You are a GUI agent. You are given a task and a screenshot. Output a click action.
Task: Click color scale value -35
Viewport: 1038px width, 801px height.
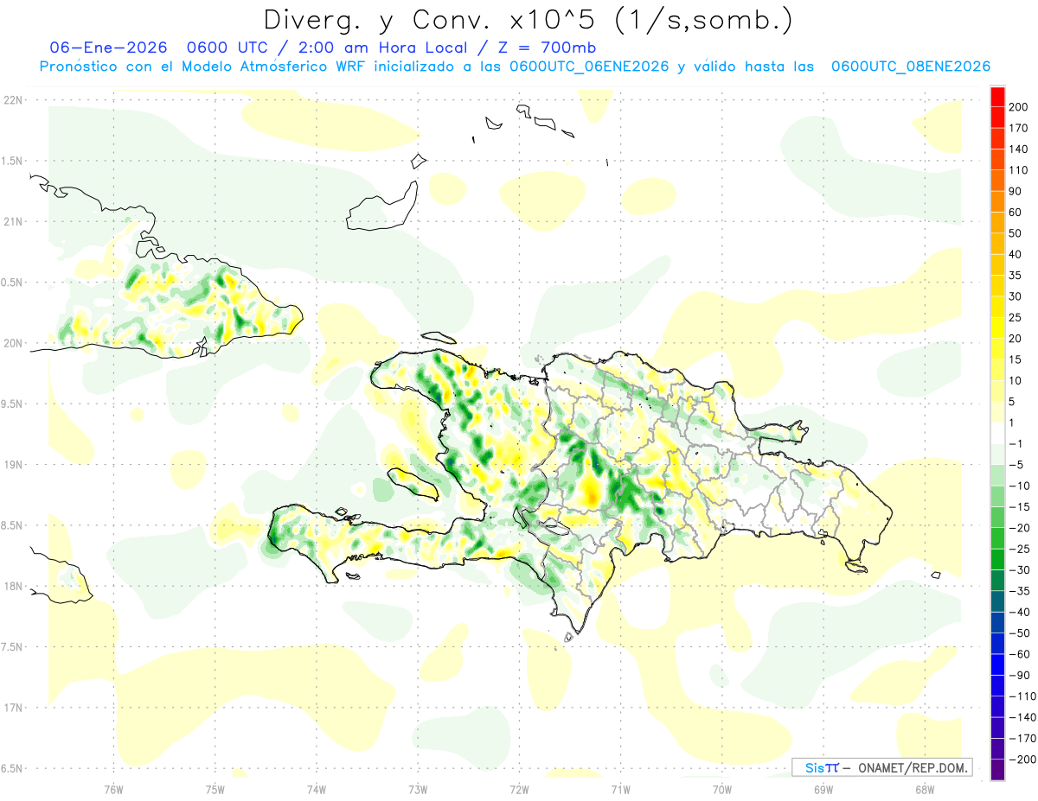click(1019, 591)
